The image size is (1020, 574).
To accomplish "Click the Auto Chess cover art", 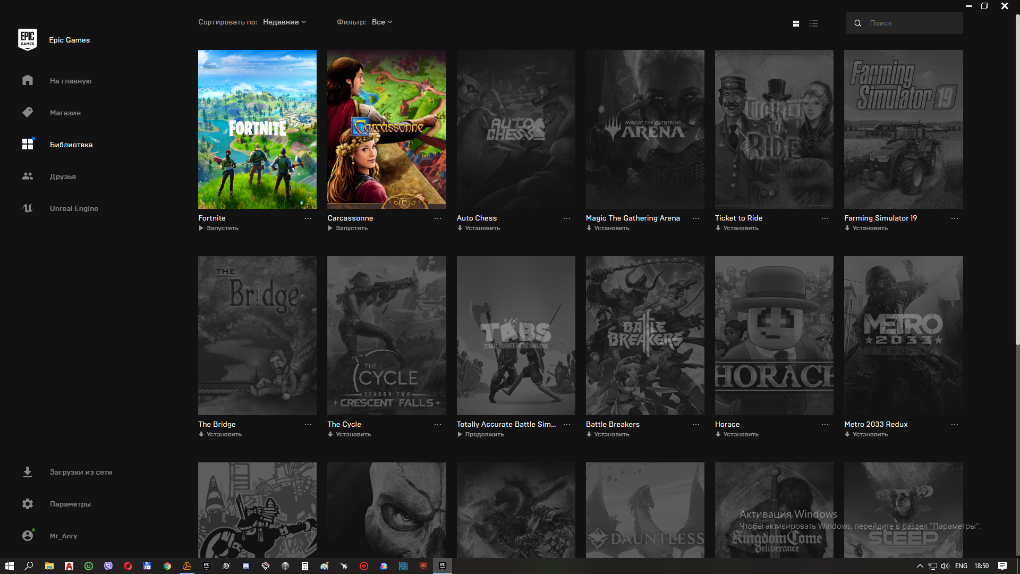I will tap(516, 129).
